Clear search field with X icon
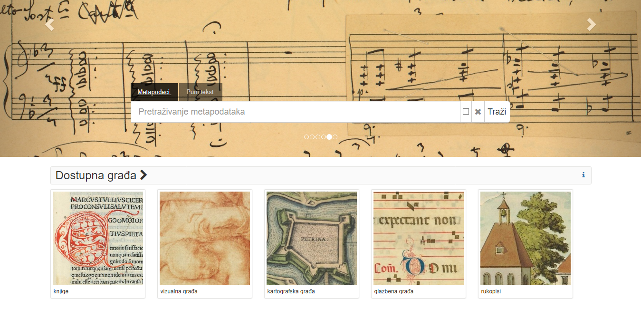Image resolution: width=641 pixels, height=319 pixels. (478, 112)
